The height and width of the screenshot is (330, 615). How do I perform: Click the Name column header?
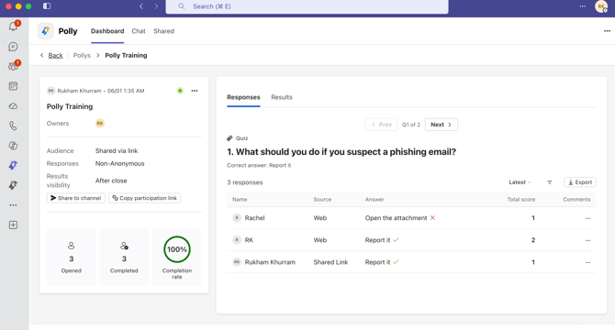[x=240, y=200]
